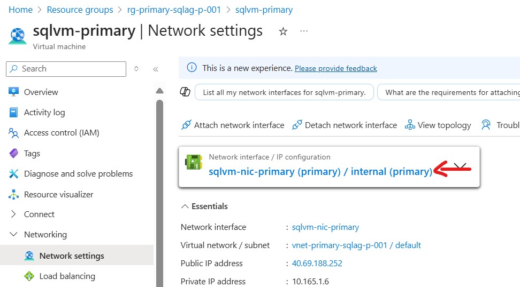The image size is (520, 287).
Task: Click sqlvm-primary breadcrumb link
Action: pyautogui.click(x=264, y=10)
